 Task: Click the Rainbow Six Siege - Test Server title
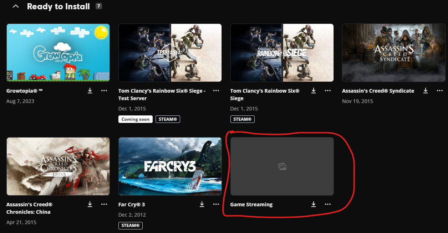(x=162, y=94)
